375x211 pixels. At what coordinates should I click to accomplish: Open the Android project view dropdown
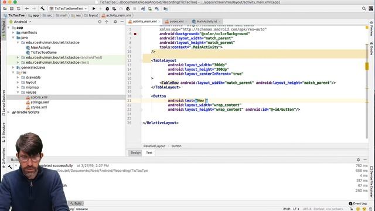coord(21,22)
